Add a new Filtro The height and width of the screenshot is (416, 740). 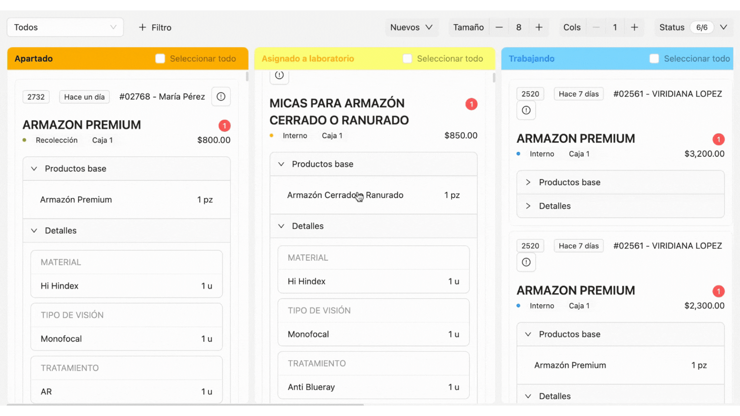(155, 27)
